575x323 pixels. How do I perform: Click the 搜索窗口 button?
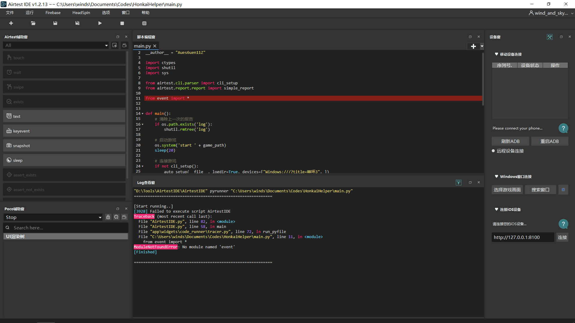point(541,190)
